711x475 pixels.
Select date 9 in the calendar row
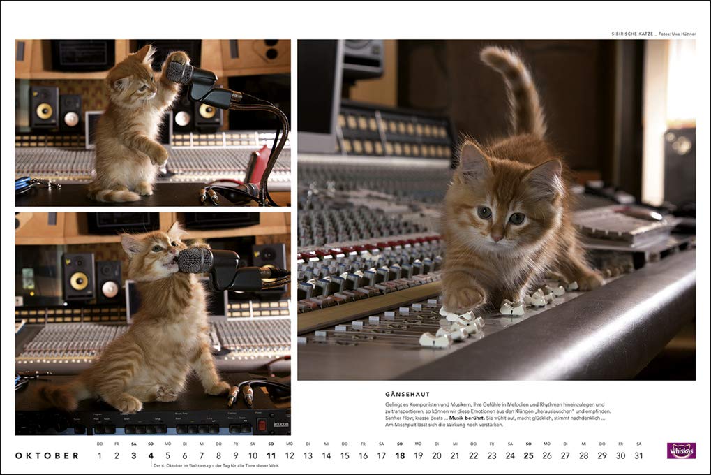(236, 455)
